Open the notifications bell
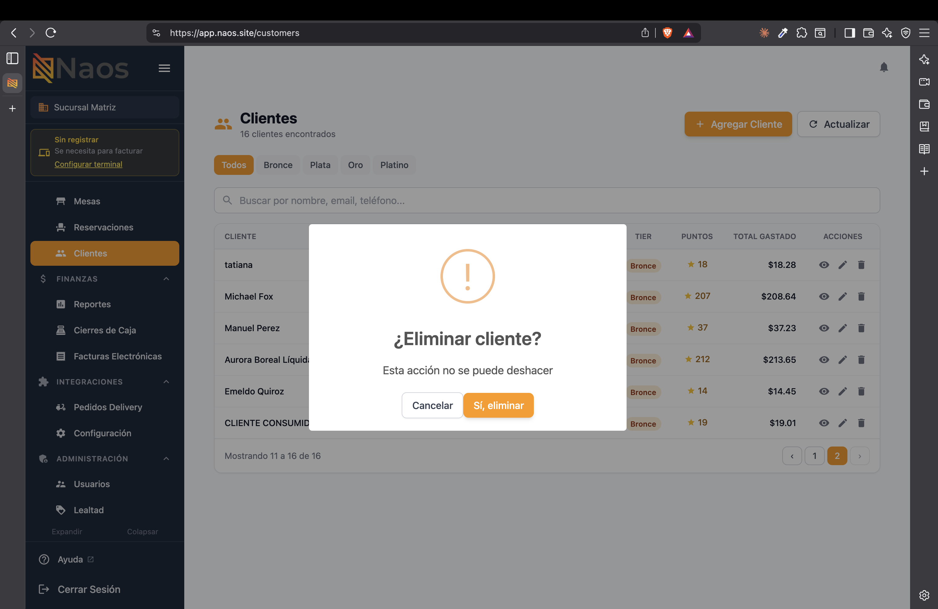The image size is (938, 609). click(884, 67)
